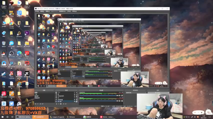Open the taskbar clock and date

[x=203, y=117]
